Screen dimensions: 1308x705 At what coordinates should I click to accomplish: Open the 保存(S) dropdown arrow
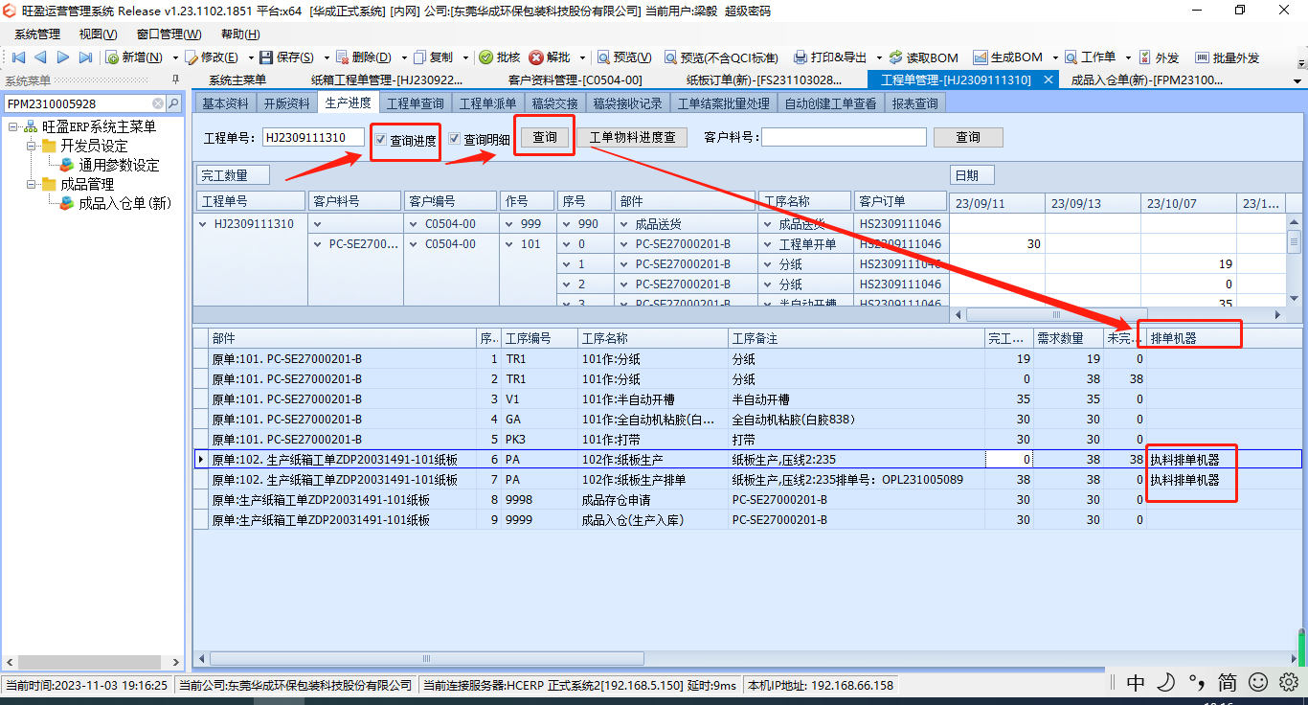[326, 57]
